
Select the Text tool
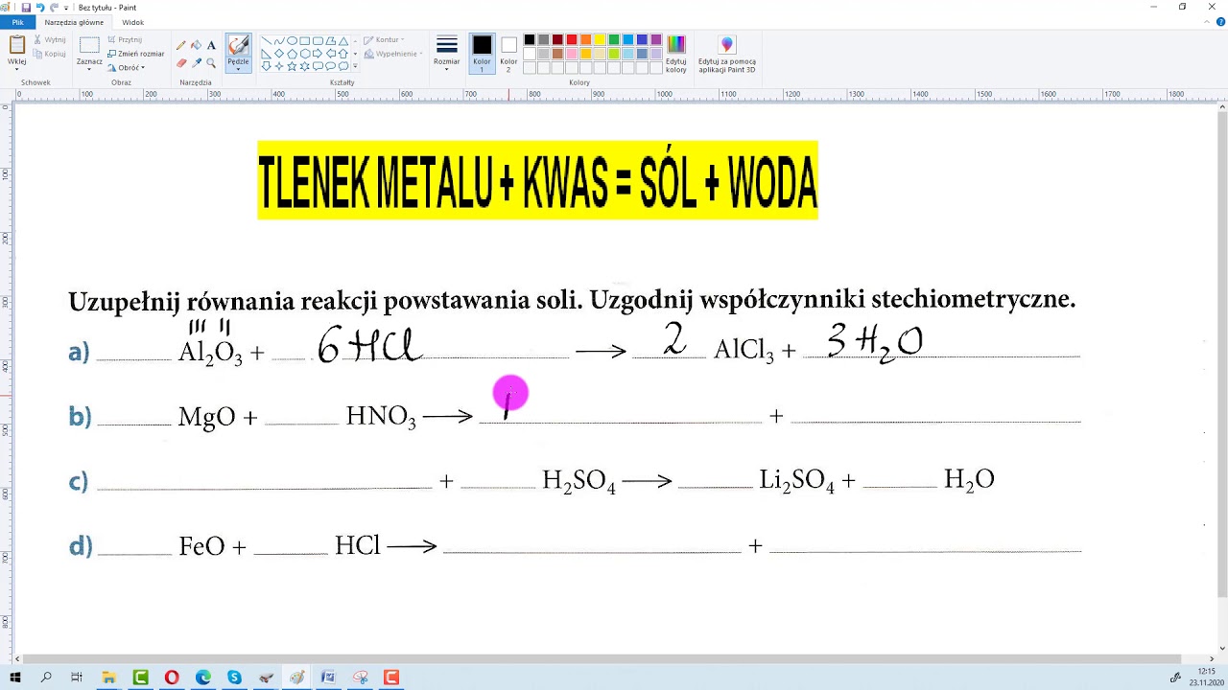[211, 45]
